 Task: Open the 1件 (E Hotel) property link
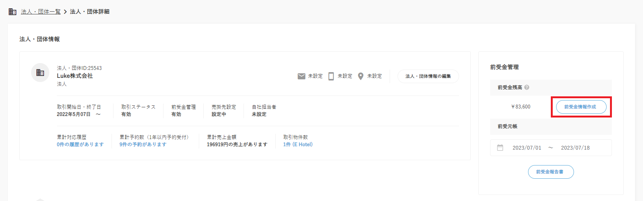pyautogui.click(x=298, y=144)
